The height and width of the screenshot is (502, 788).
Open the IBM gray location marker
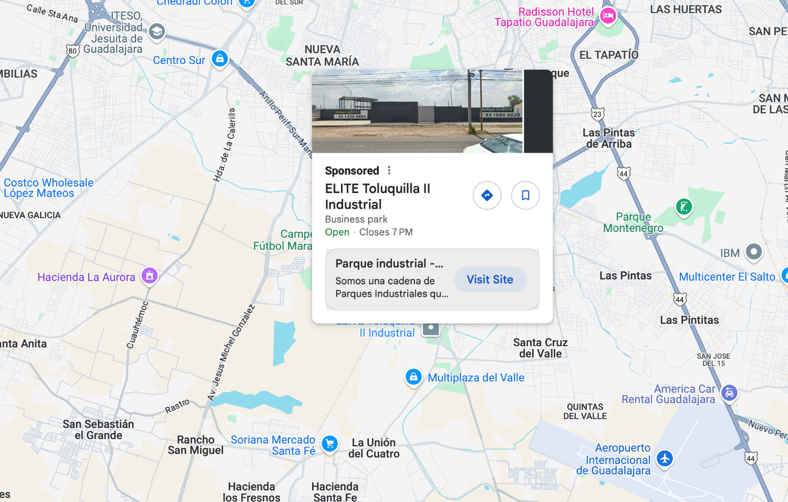point(754,252)
